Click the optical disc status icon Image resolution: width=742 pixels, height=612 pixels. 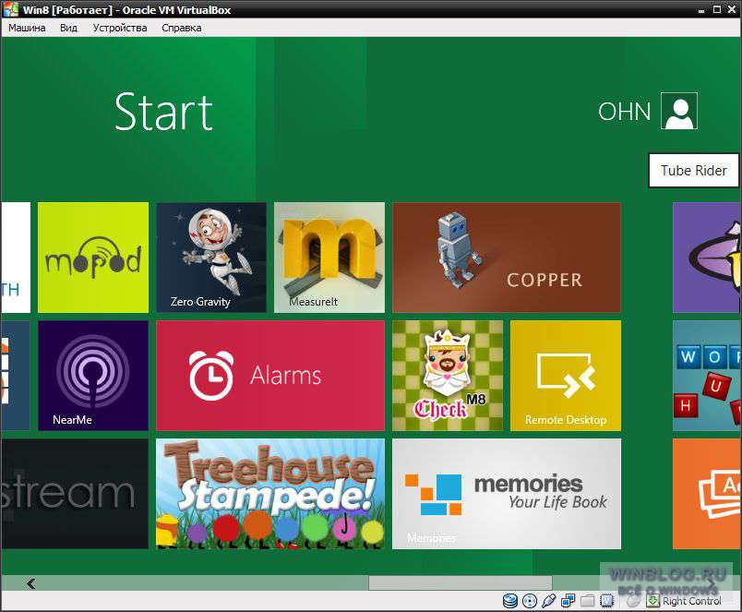(x=530, y=601)
